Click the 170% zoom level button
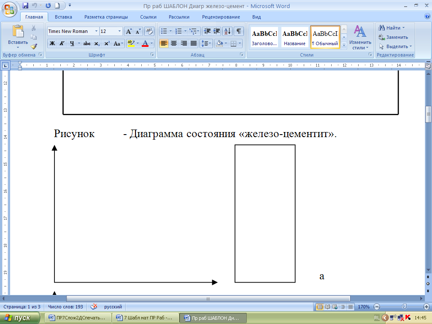 (363, 307)
